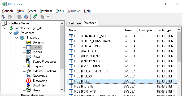Screen dimensions: 183x96
Task: Launch the Interactive SQL tool
Action: click(x=35, y=17)
